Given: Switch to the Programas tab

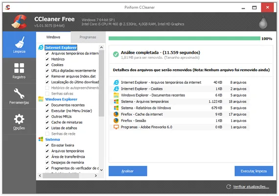Looking at the screenshot, I should click(x=88, y=37).
